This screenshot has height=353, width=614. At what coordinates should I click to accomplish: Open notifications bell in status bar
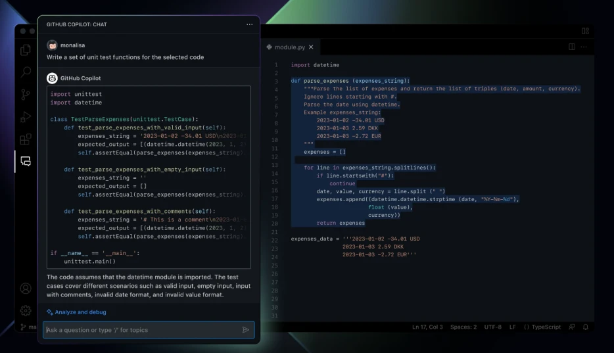(x=586, y=327)
